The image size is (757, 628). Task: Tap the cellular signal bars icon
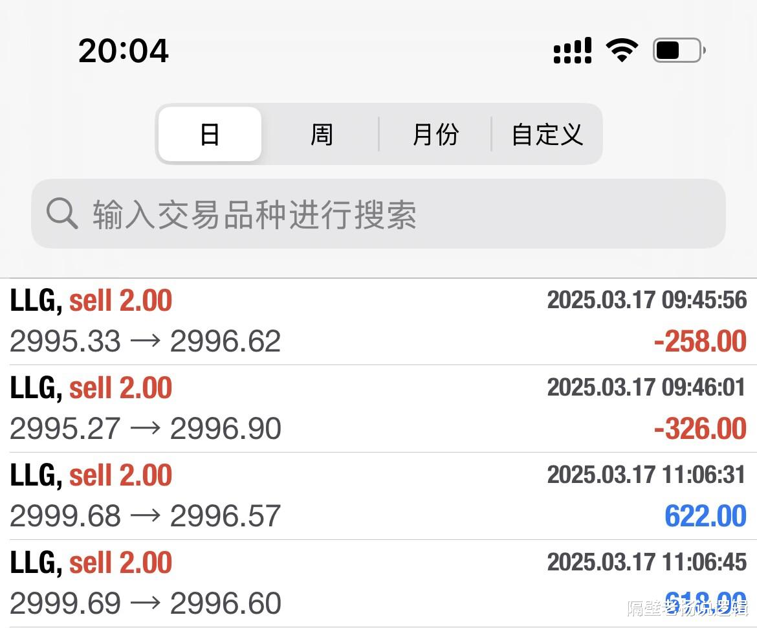coord(573,50)
